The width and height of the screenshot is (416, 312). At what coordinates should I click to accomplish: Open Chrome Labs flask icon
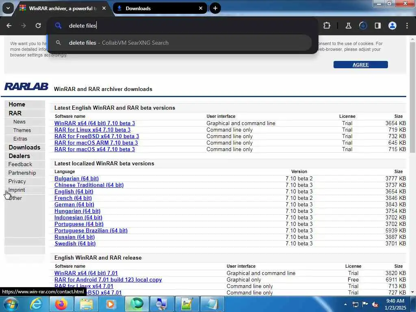(x=348, y=26)
